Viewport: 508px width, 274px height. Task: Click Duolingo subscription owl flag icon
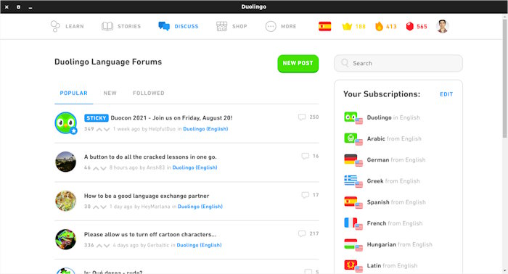(x=353, y=117)
